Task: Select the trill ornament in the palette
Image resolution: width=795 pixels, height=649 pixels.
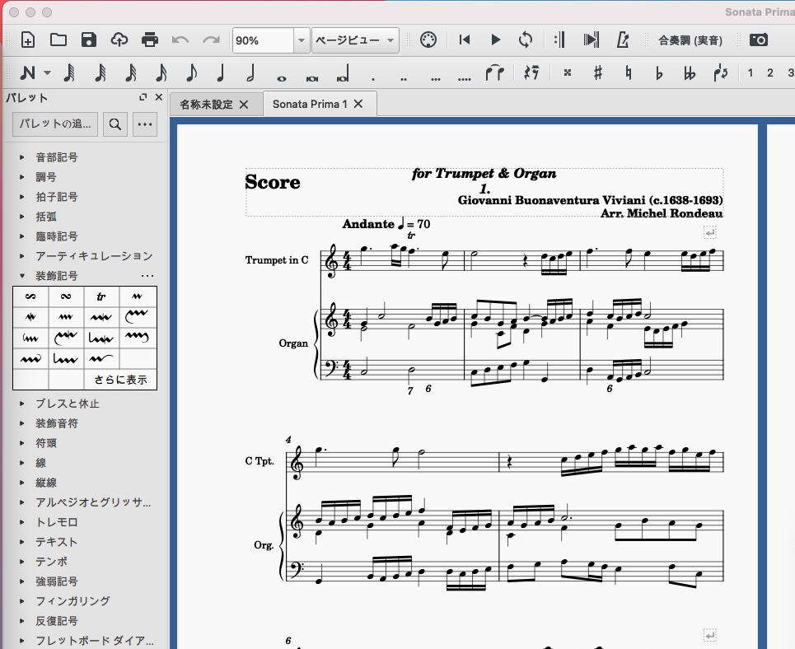Action: (x=101, y=296)
